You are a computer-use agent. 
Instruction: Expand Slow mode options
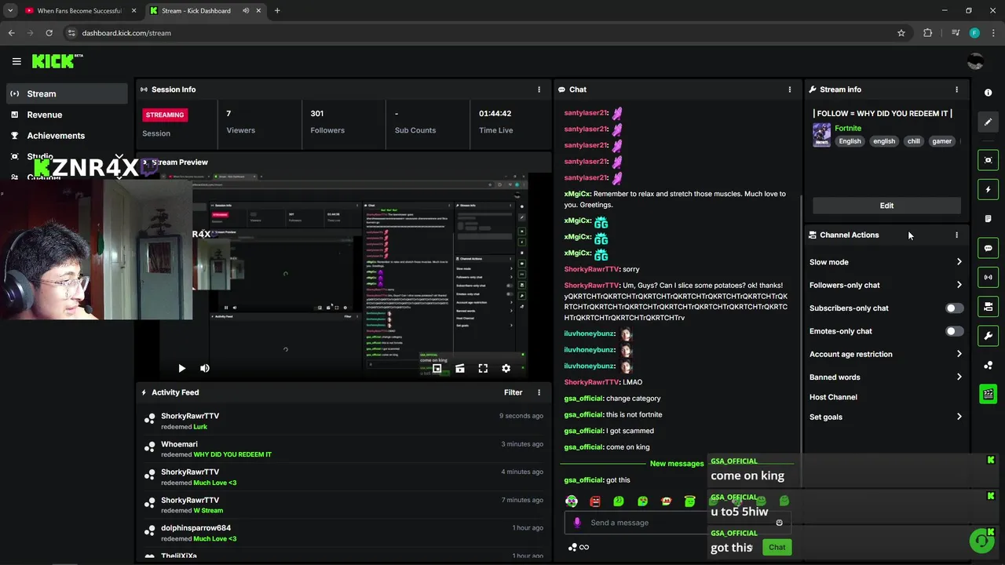coord(886,262)
